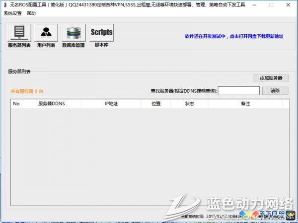Sort by the IP地址 column header
The height and width of the screenshot is (223, 298).
(x=111, y=104)
